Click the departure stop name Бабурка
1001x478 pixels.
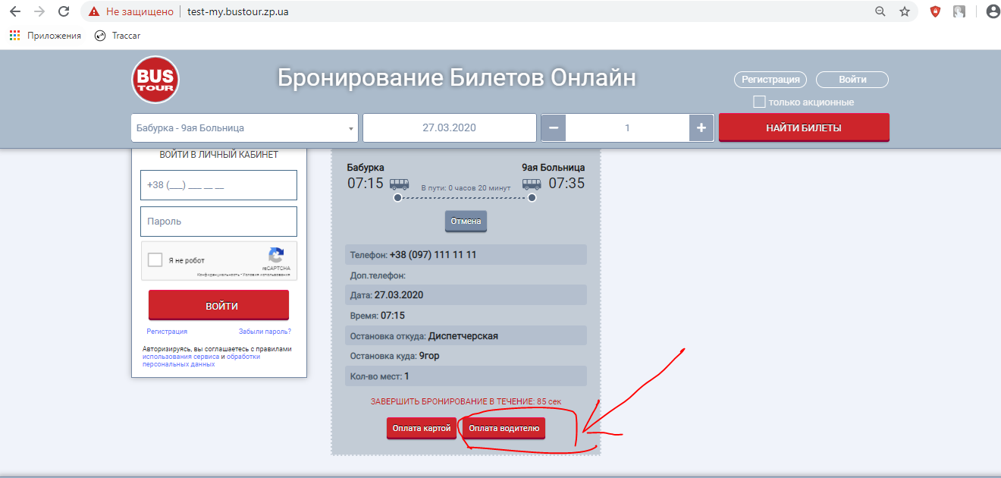click(366, 167)
